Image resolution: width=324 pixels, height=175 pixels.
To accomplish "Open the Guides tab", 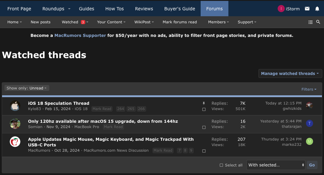I will [86, 9].
